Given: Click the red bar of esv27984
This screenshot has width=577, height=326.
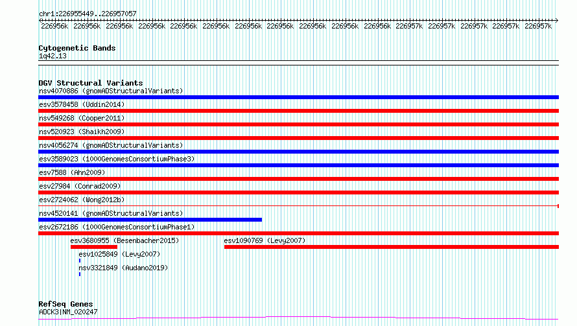Looking at the screenshot, I should [298, 192].
